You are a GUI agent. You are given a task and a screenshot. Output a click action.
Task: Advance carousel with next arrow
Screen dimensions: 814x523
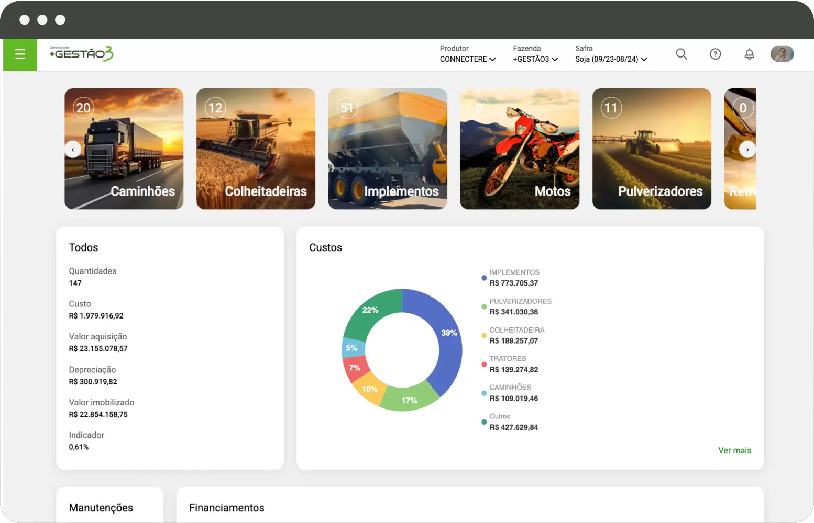tap(747, 150)
